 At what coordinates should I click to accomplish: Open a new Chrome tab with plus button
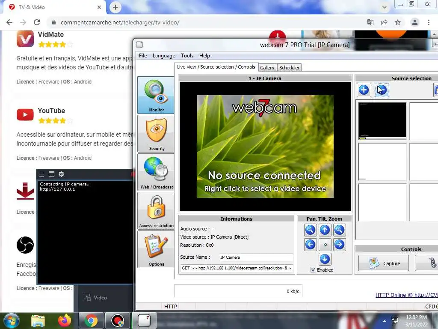click(x=115, y=7)
